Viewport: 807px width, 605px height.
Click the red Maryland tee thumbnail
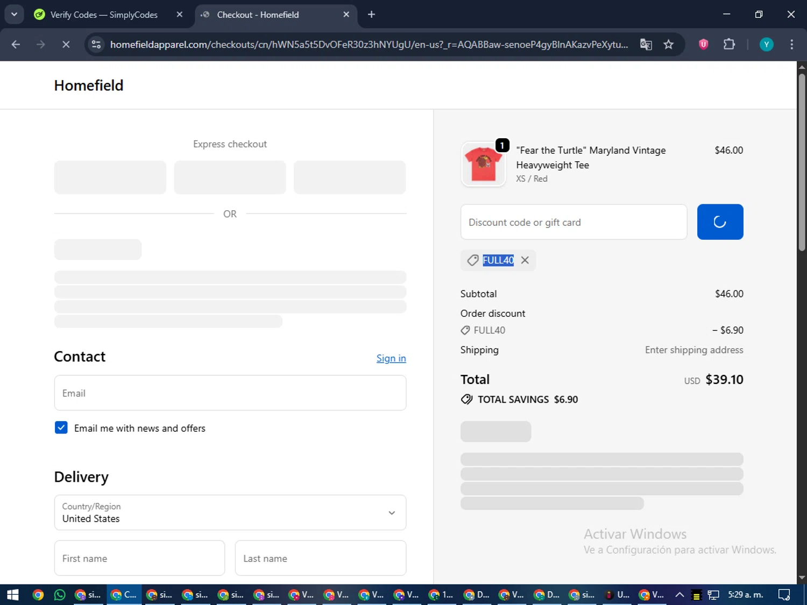(x=483, y=165)
